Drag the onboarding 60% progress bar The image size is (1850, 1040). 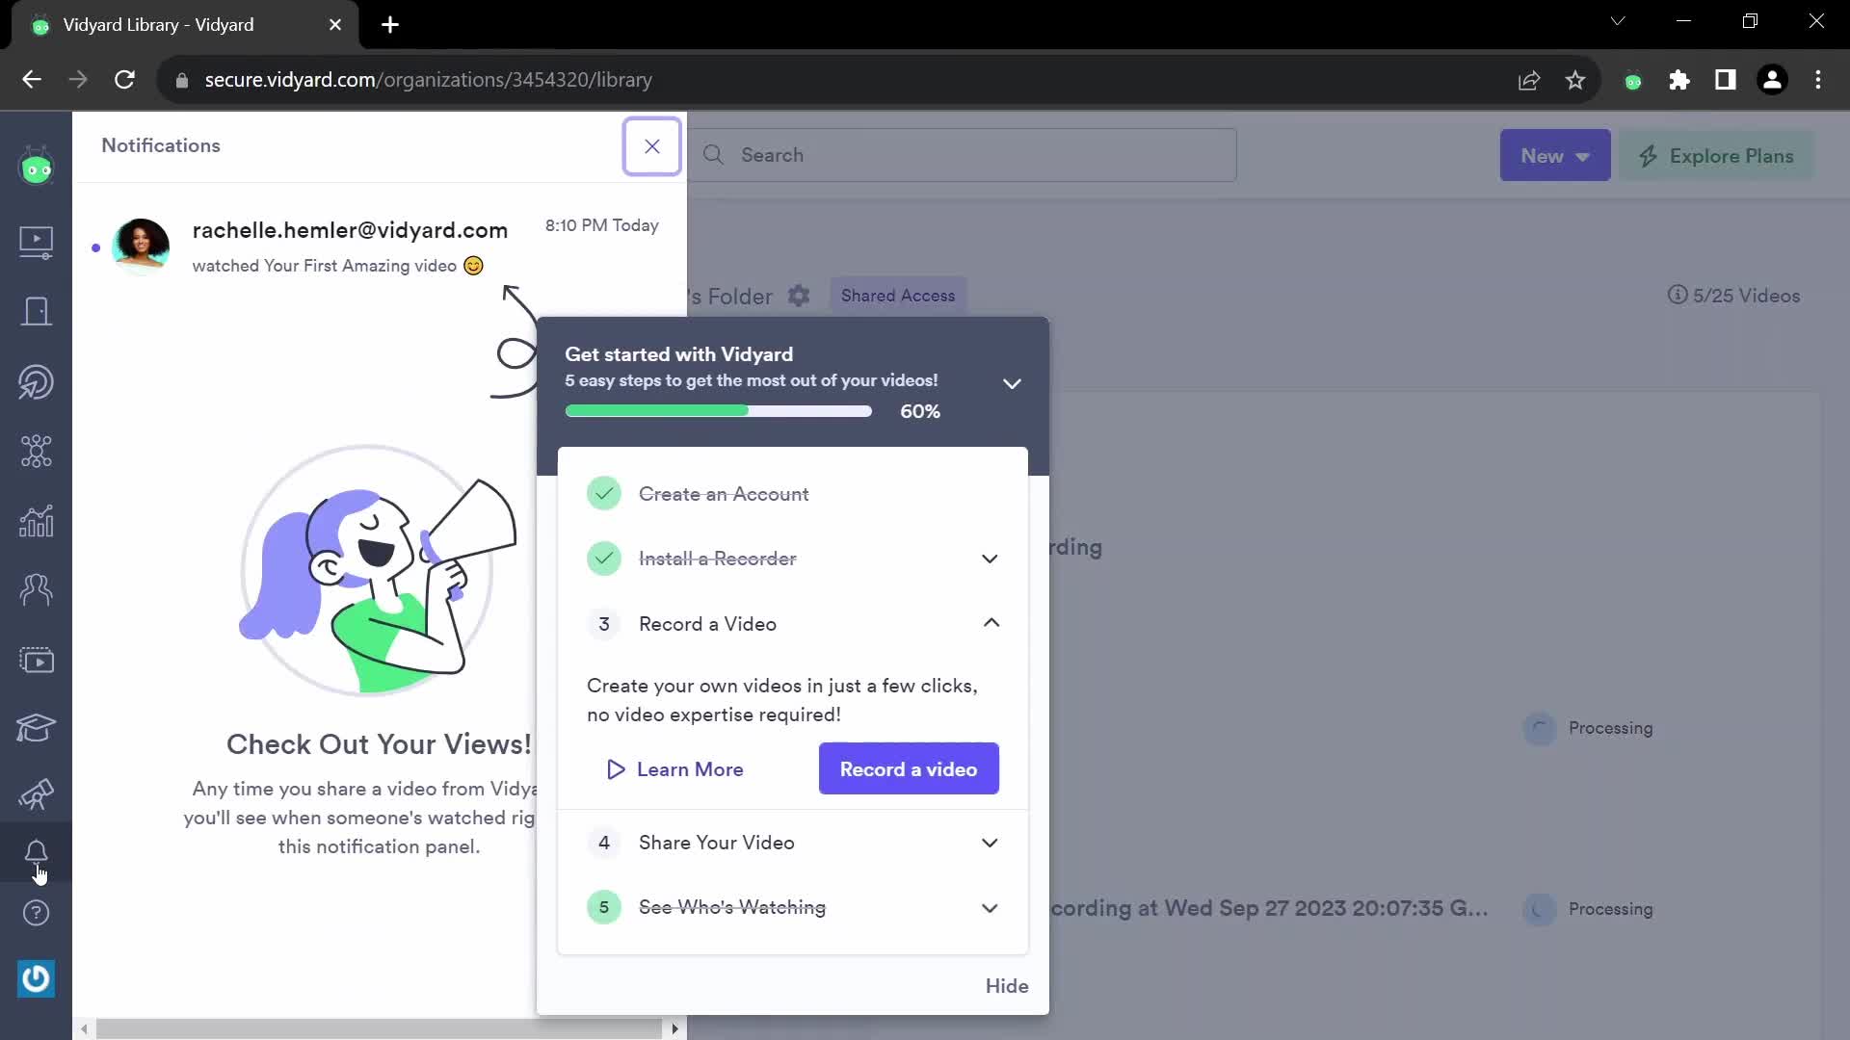pos(719,411)
